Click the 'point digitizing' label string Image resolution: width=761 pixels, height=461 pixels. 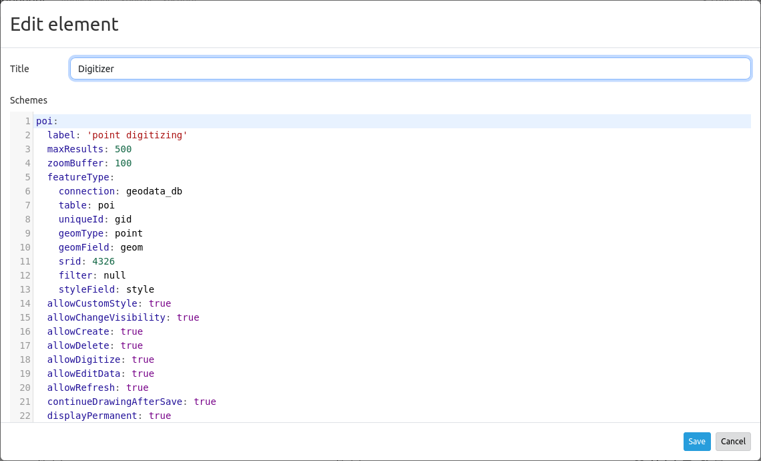pos(137,135)
